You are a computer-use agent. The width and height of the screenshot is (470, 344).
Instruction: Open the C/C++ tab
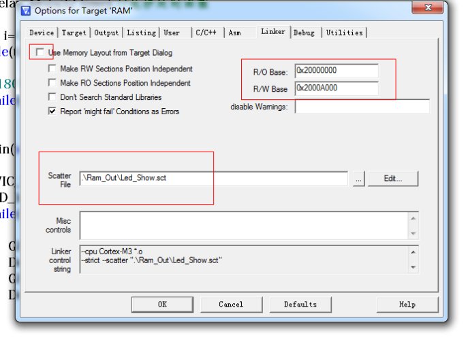tap(207, 33)
